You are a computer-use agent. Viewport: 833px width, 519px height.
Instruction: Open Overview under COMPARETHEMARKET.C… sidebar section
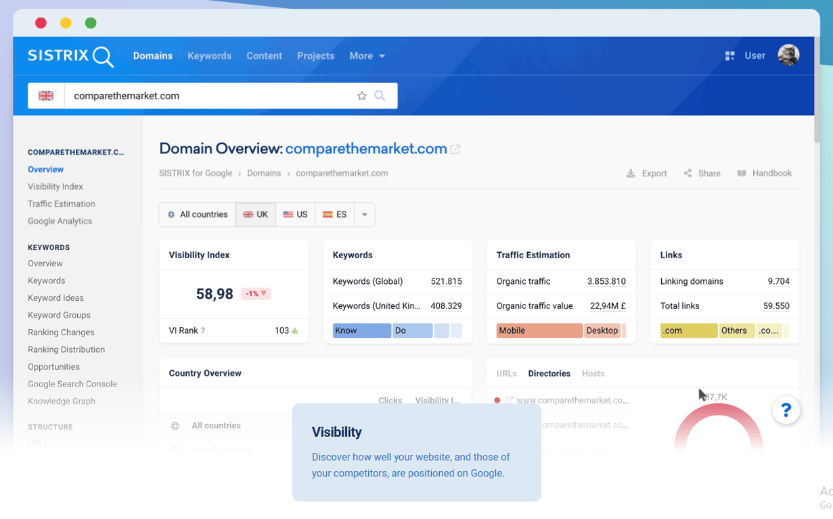pos(45,170)
